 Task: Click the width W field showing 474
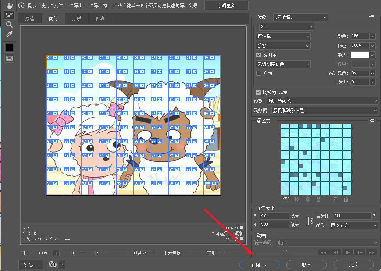pos(275,216)
